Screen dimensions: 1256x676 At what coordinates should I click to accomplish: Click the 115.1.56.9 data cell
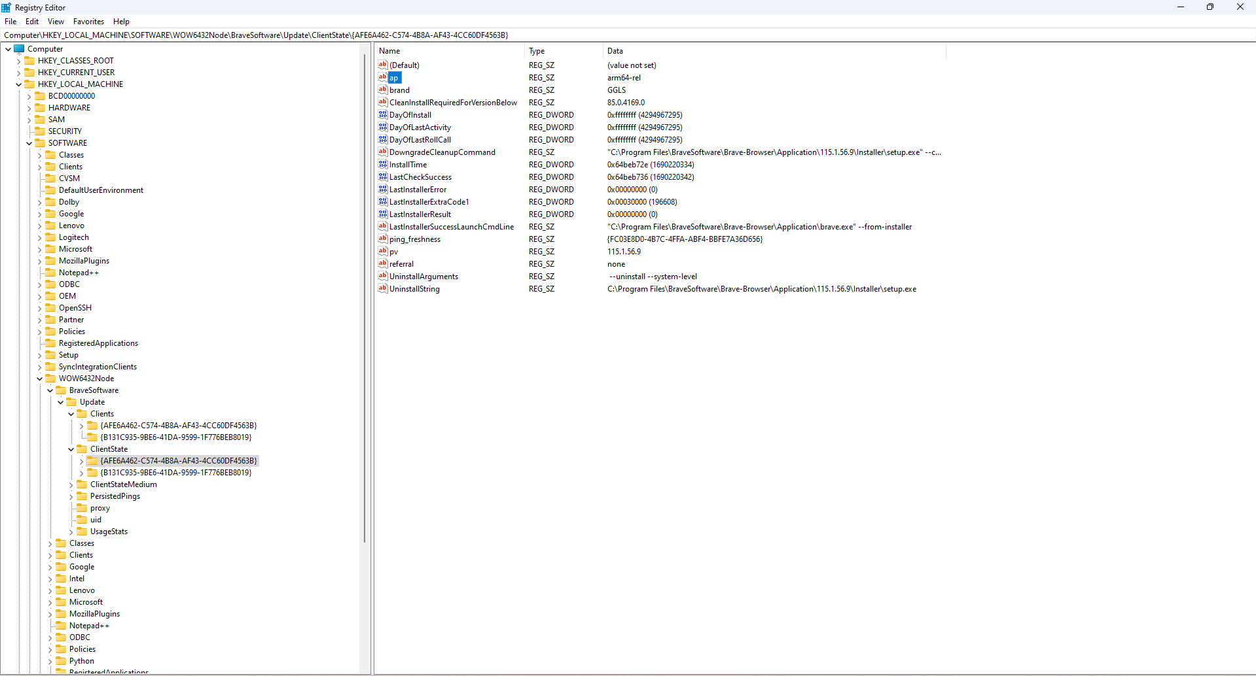[x=624, y=251]
